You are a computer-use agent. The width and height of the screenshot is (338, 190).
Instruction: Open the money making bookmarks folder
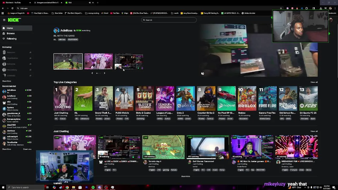tap(92, 13)
